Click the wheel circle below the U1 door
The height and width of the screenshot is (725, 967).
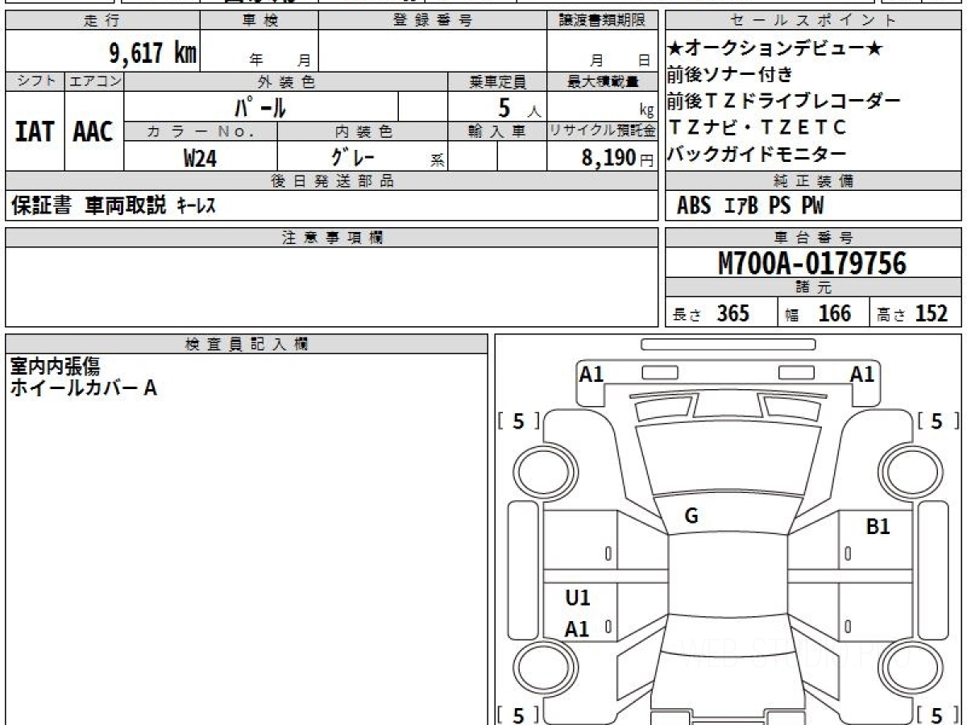click(542, 667)
